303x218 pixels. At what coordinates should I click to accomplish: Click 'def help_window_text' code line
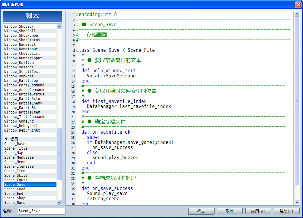coord(108,70)
